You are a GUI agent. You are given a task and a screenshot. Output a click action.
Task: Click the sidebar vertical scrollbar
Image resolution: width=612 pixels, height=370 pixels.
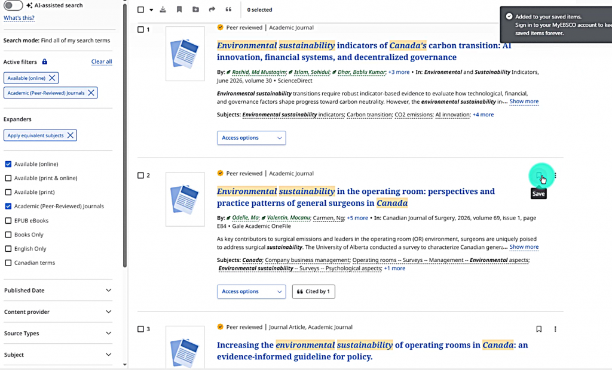click(125, 134)
